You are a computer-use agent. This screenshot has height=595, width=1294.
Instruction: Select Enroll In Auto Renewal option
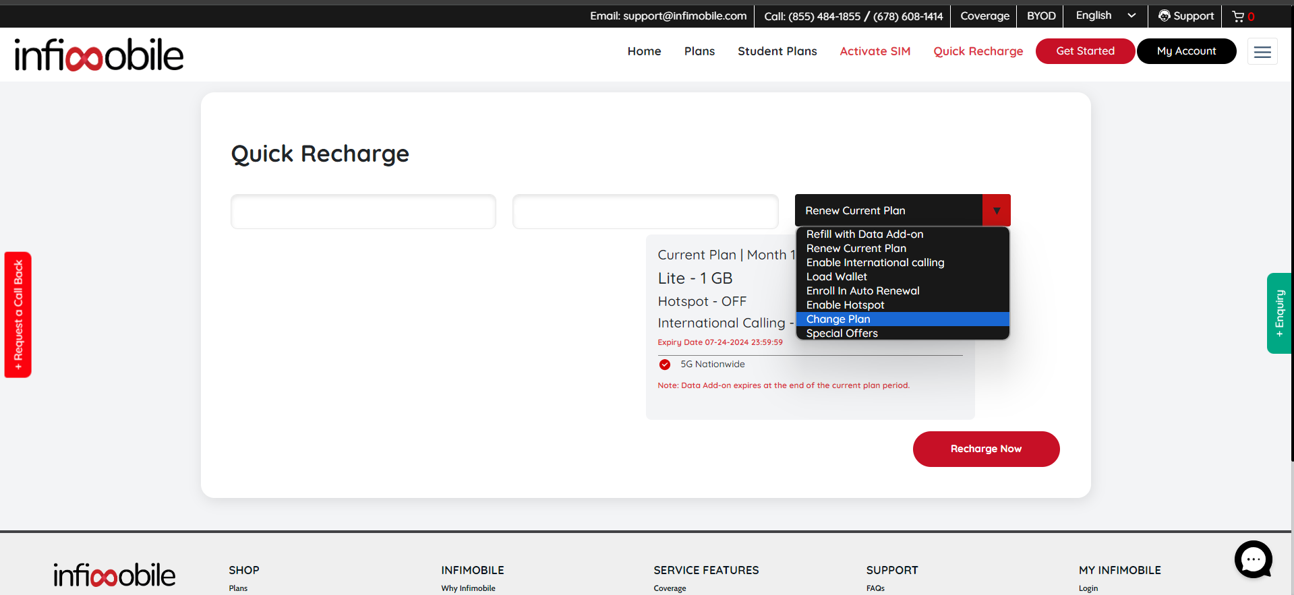902,291
